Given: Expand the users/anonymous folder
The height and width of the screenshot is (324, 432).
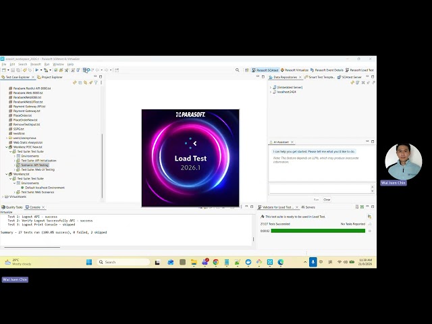Looking at the screenshot, I should [7, 138].
